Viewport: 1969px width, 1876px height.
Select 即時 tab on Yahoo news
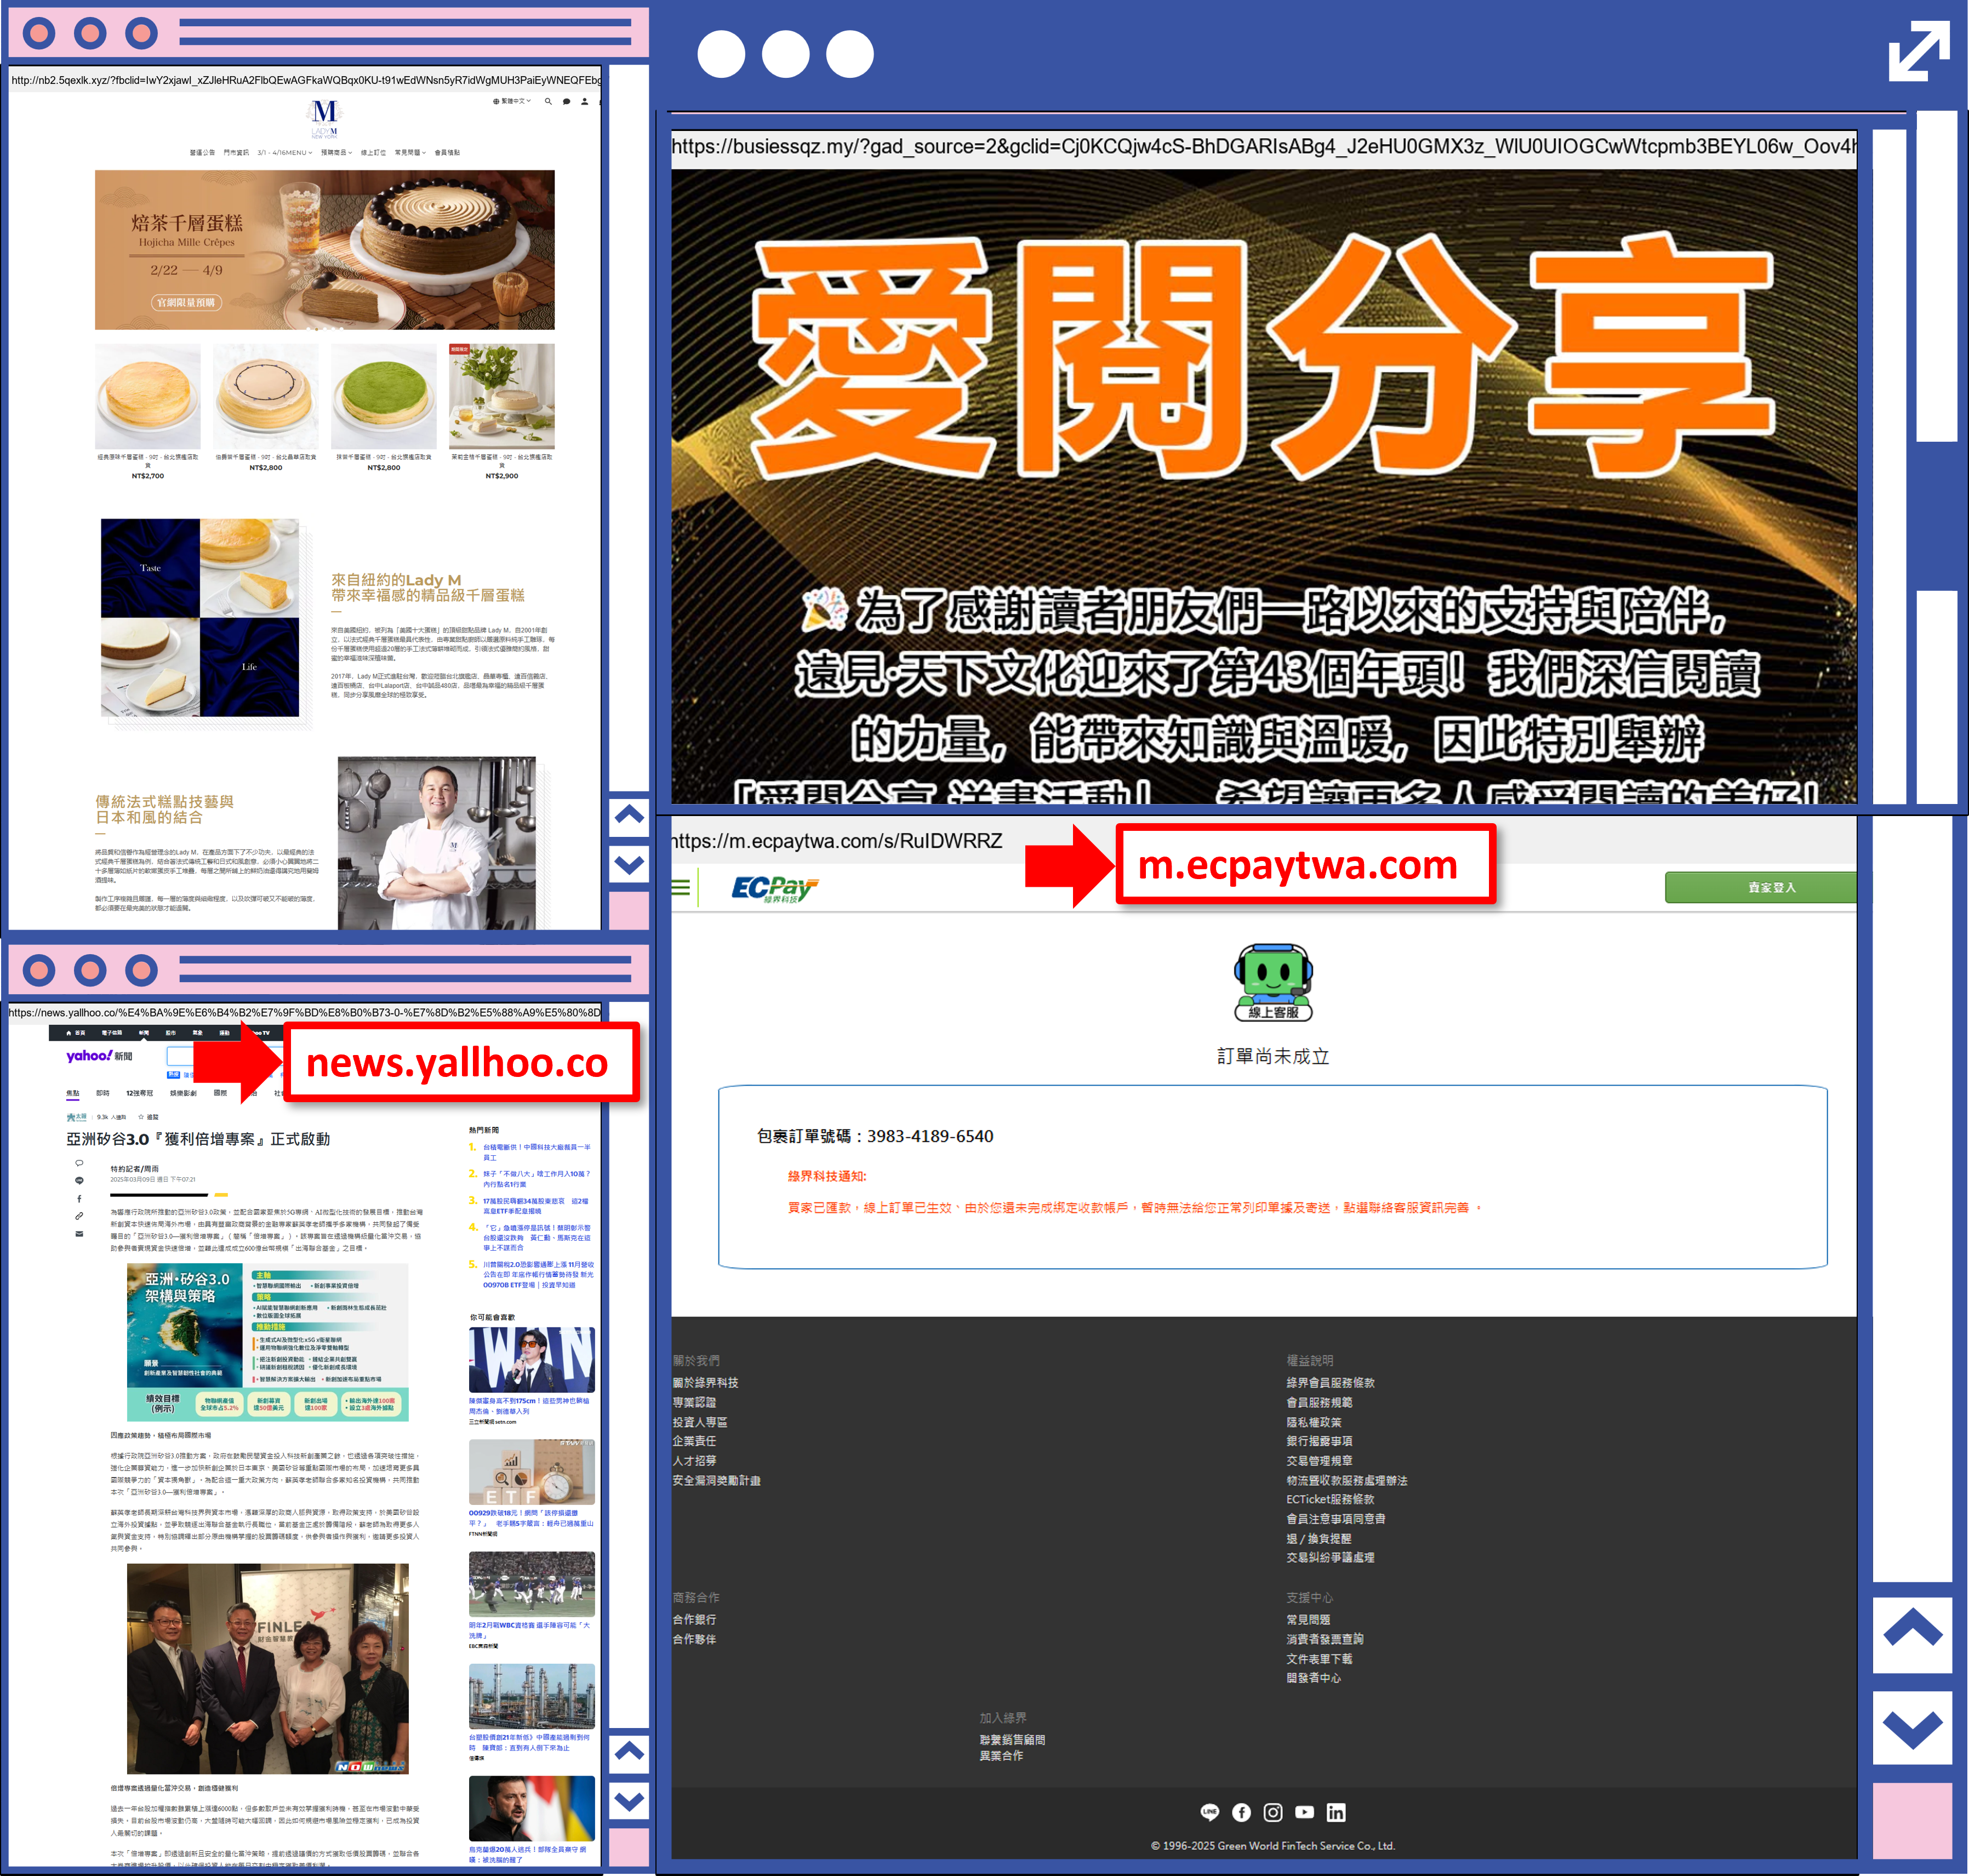pos(102,1093)
